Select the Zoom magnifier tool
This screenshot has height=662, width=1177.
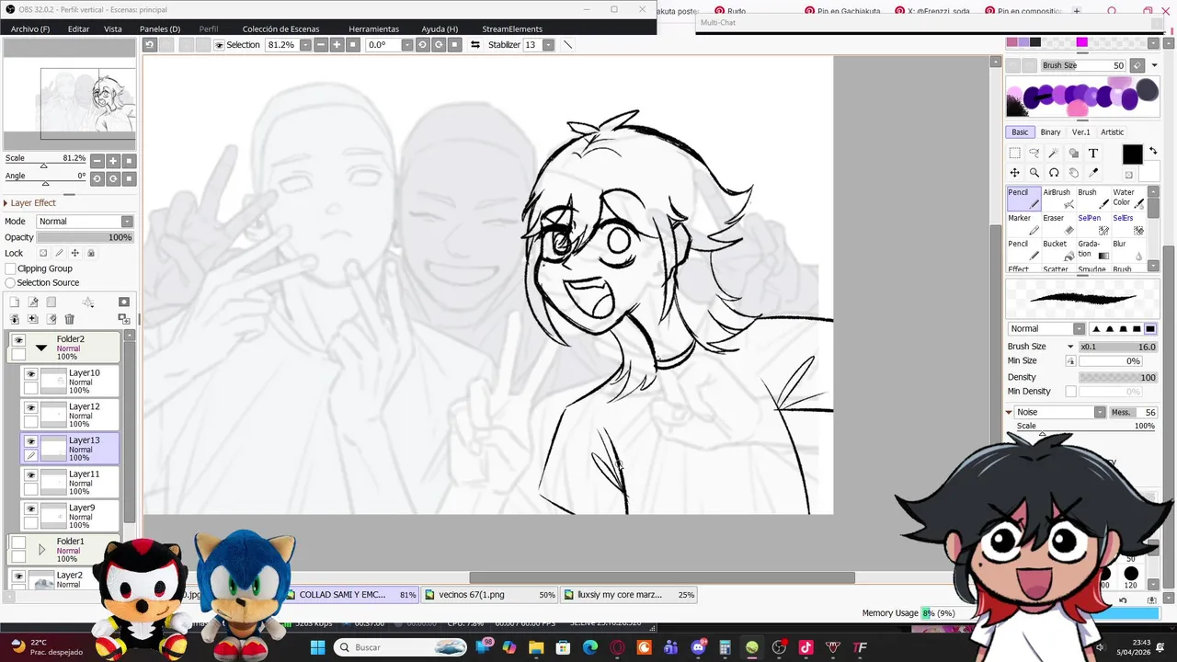(x=1034, y=173)
